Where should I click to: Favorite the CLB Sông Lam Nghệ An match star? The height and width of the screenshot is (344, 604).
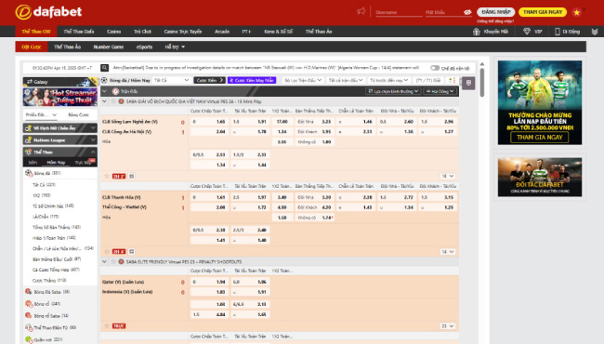[x=107, y=176]
